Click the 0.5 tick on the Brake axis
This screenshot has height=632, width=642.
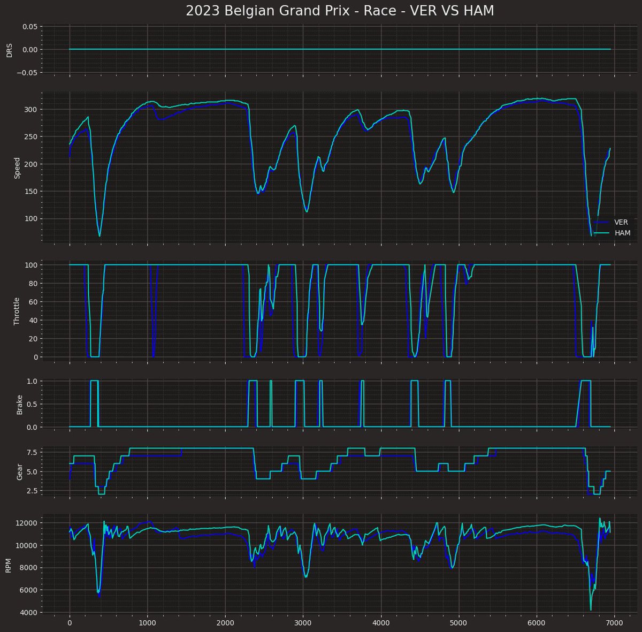(32, 403)
